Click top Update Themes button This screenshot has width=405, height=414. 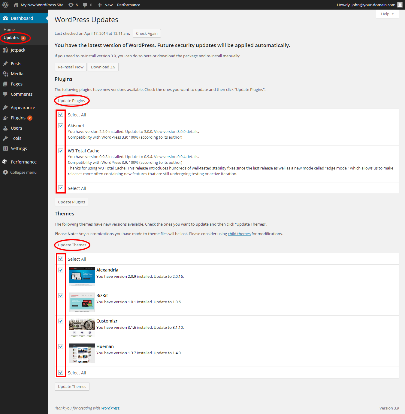72,245
